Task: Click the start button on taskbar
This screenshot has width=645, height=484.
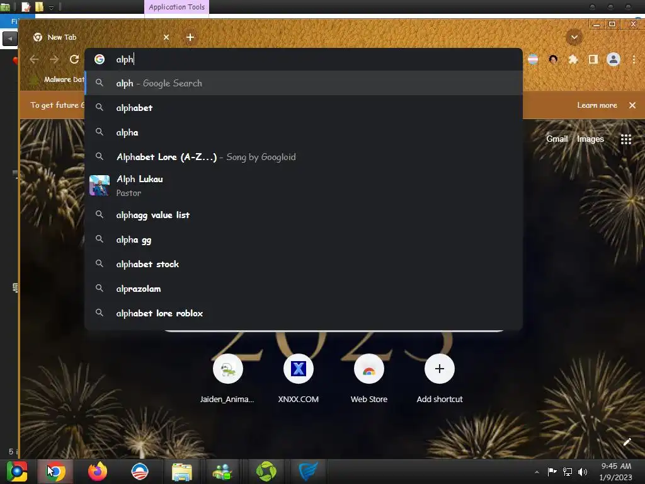Action: (x=17, y=471)
